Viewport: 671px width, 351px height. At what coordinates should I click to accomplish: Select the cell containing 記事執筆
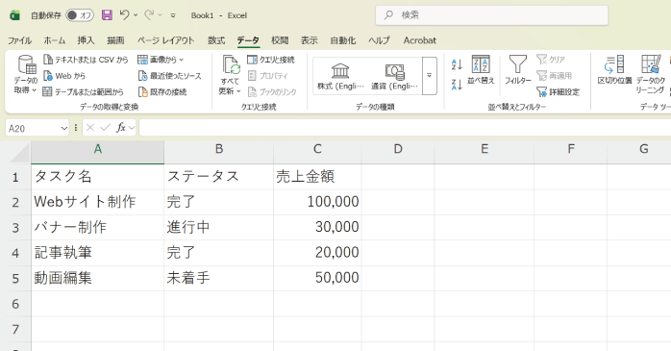[97, 253]
